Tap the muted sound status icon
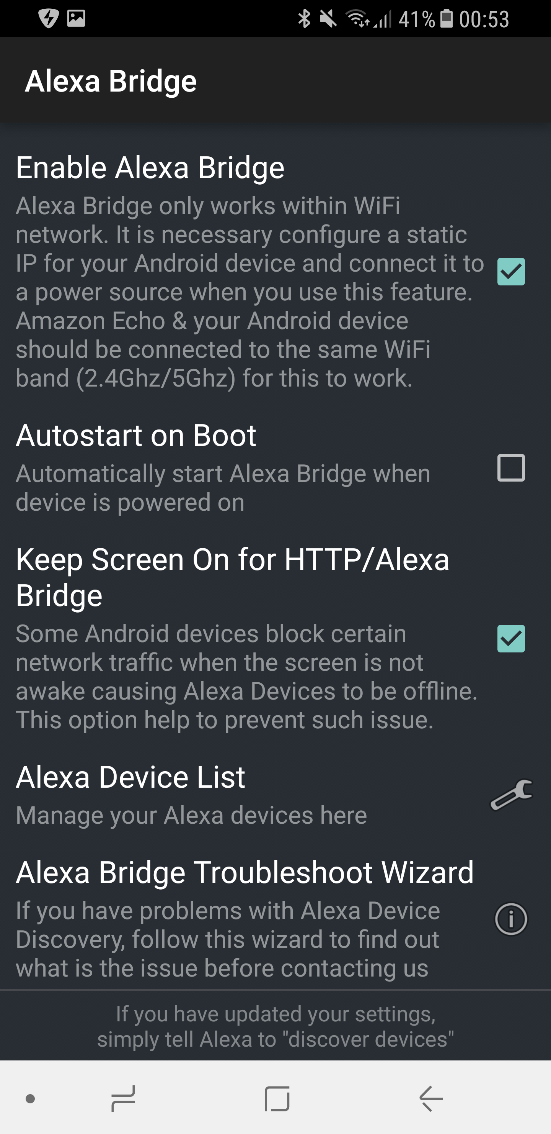This screenshot has width=551, height=1134. coord(328,19)
